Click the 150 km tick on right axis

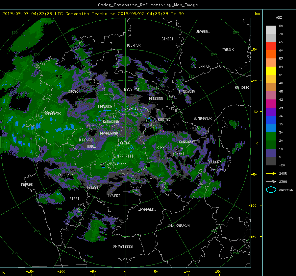tap(254, 49)
